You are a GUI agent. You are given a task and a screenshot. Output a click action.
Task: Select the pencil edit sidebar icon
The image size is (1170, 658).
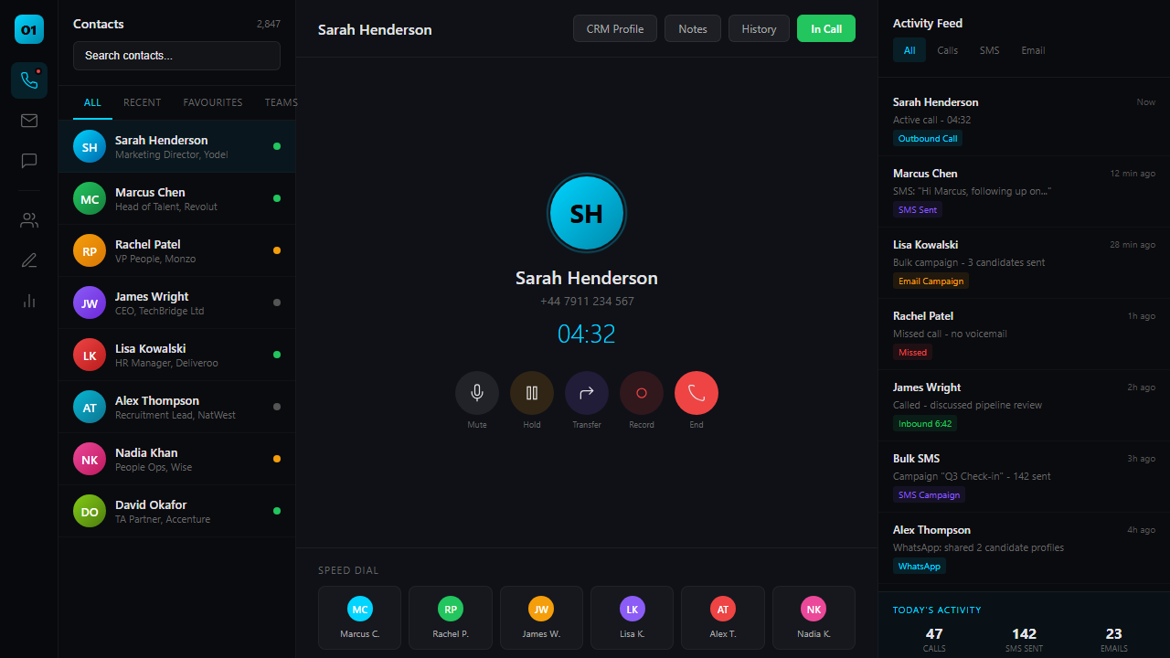(x=29, y=260)
